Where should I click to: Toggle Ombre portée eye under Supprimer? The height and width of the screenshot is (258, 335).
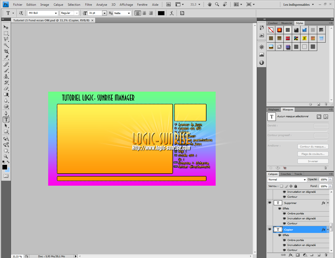click(284, 213)
